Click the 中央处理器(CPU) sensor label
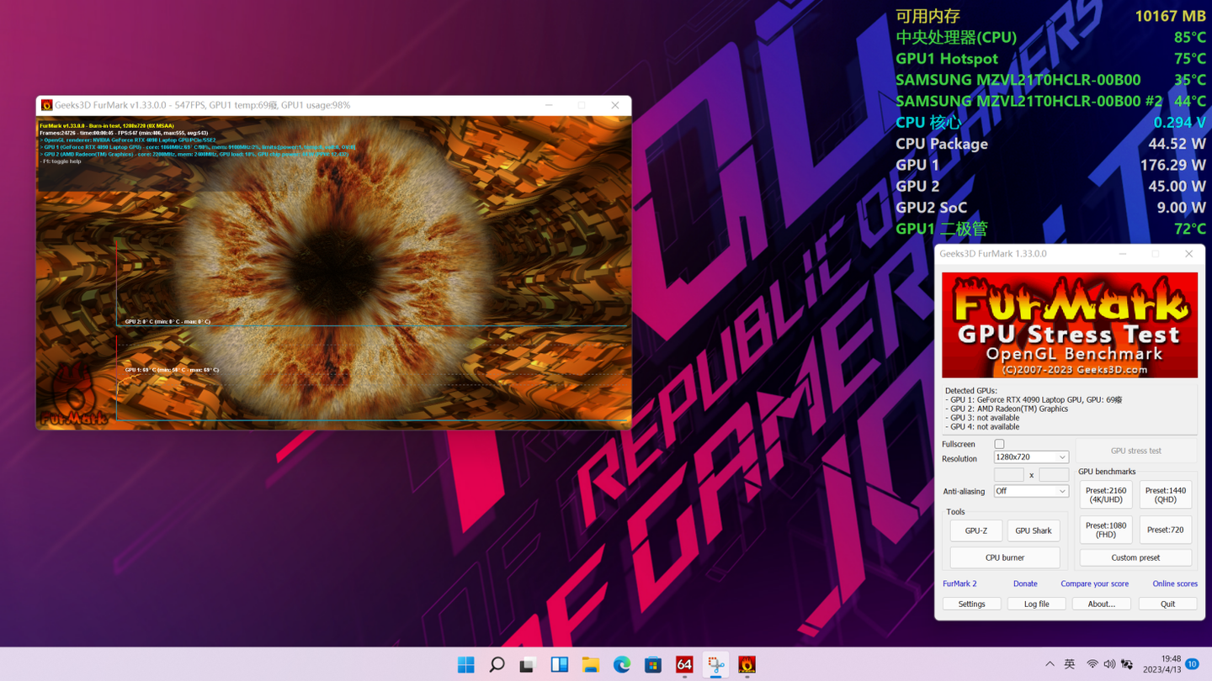The image size is (1212, 681). click(956, 37)
